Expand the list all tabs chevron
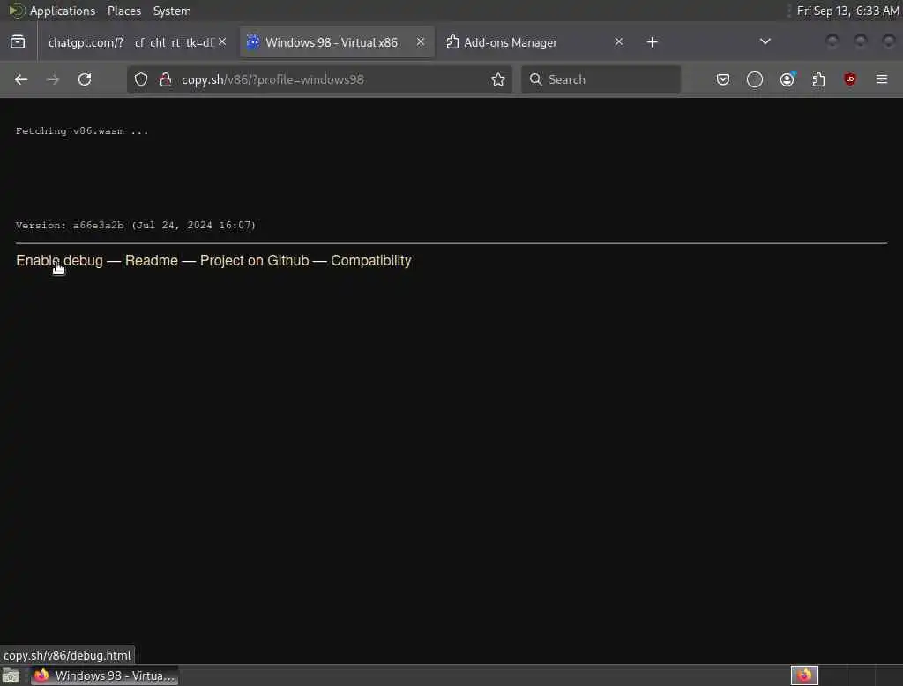This screenshot has width=903, height=686. click(x=765, y=41)
